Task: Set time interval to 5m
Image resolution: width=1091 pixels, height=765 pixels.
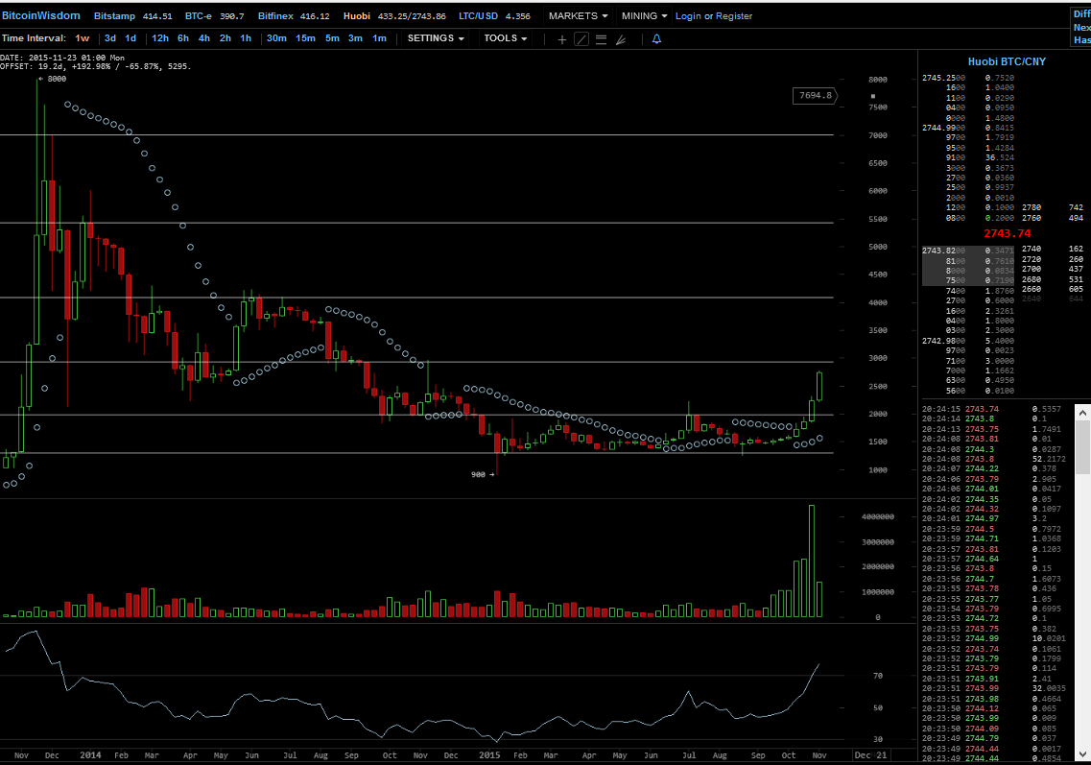Action: click(x=332, y=38)
